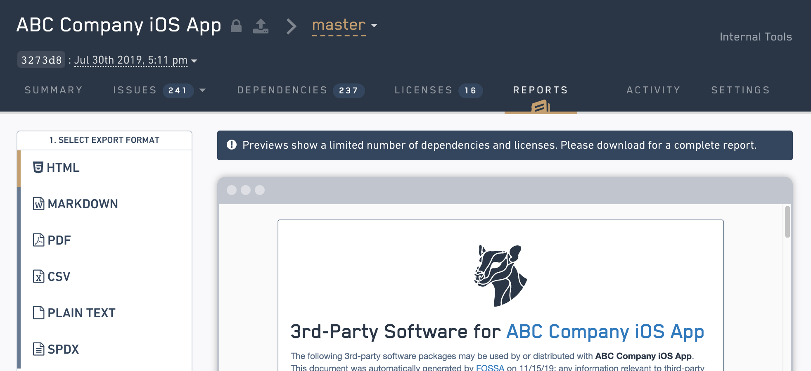
Task: Click the preview pane vertical scrollbar
Action: pos(787,222)
